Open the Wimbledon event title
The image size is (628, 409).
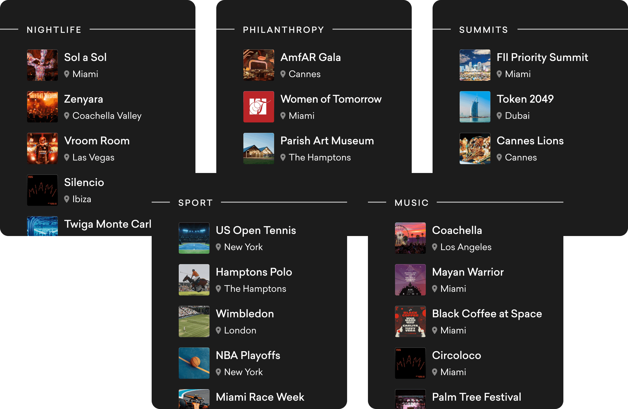click(x=245, y=313)
